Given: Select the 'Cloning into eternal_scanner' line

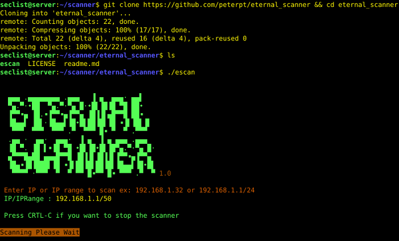Looking at the screenshot, I should click(66, 13).
